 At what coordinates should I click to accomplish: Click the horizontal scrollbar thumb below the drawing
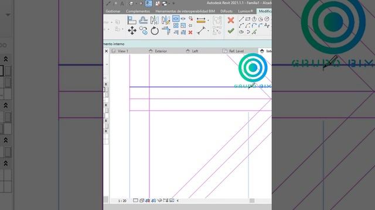tap(252, 201)
